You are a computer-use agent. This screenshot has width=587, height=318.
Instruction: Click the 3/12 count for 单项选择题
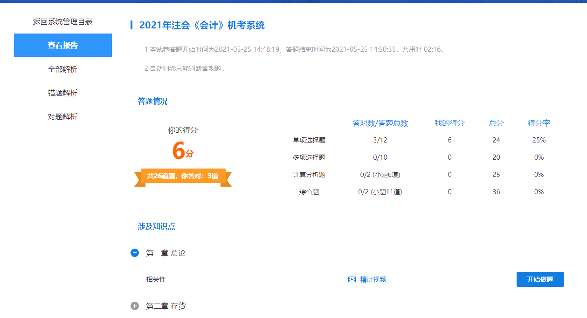381,140
